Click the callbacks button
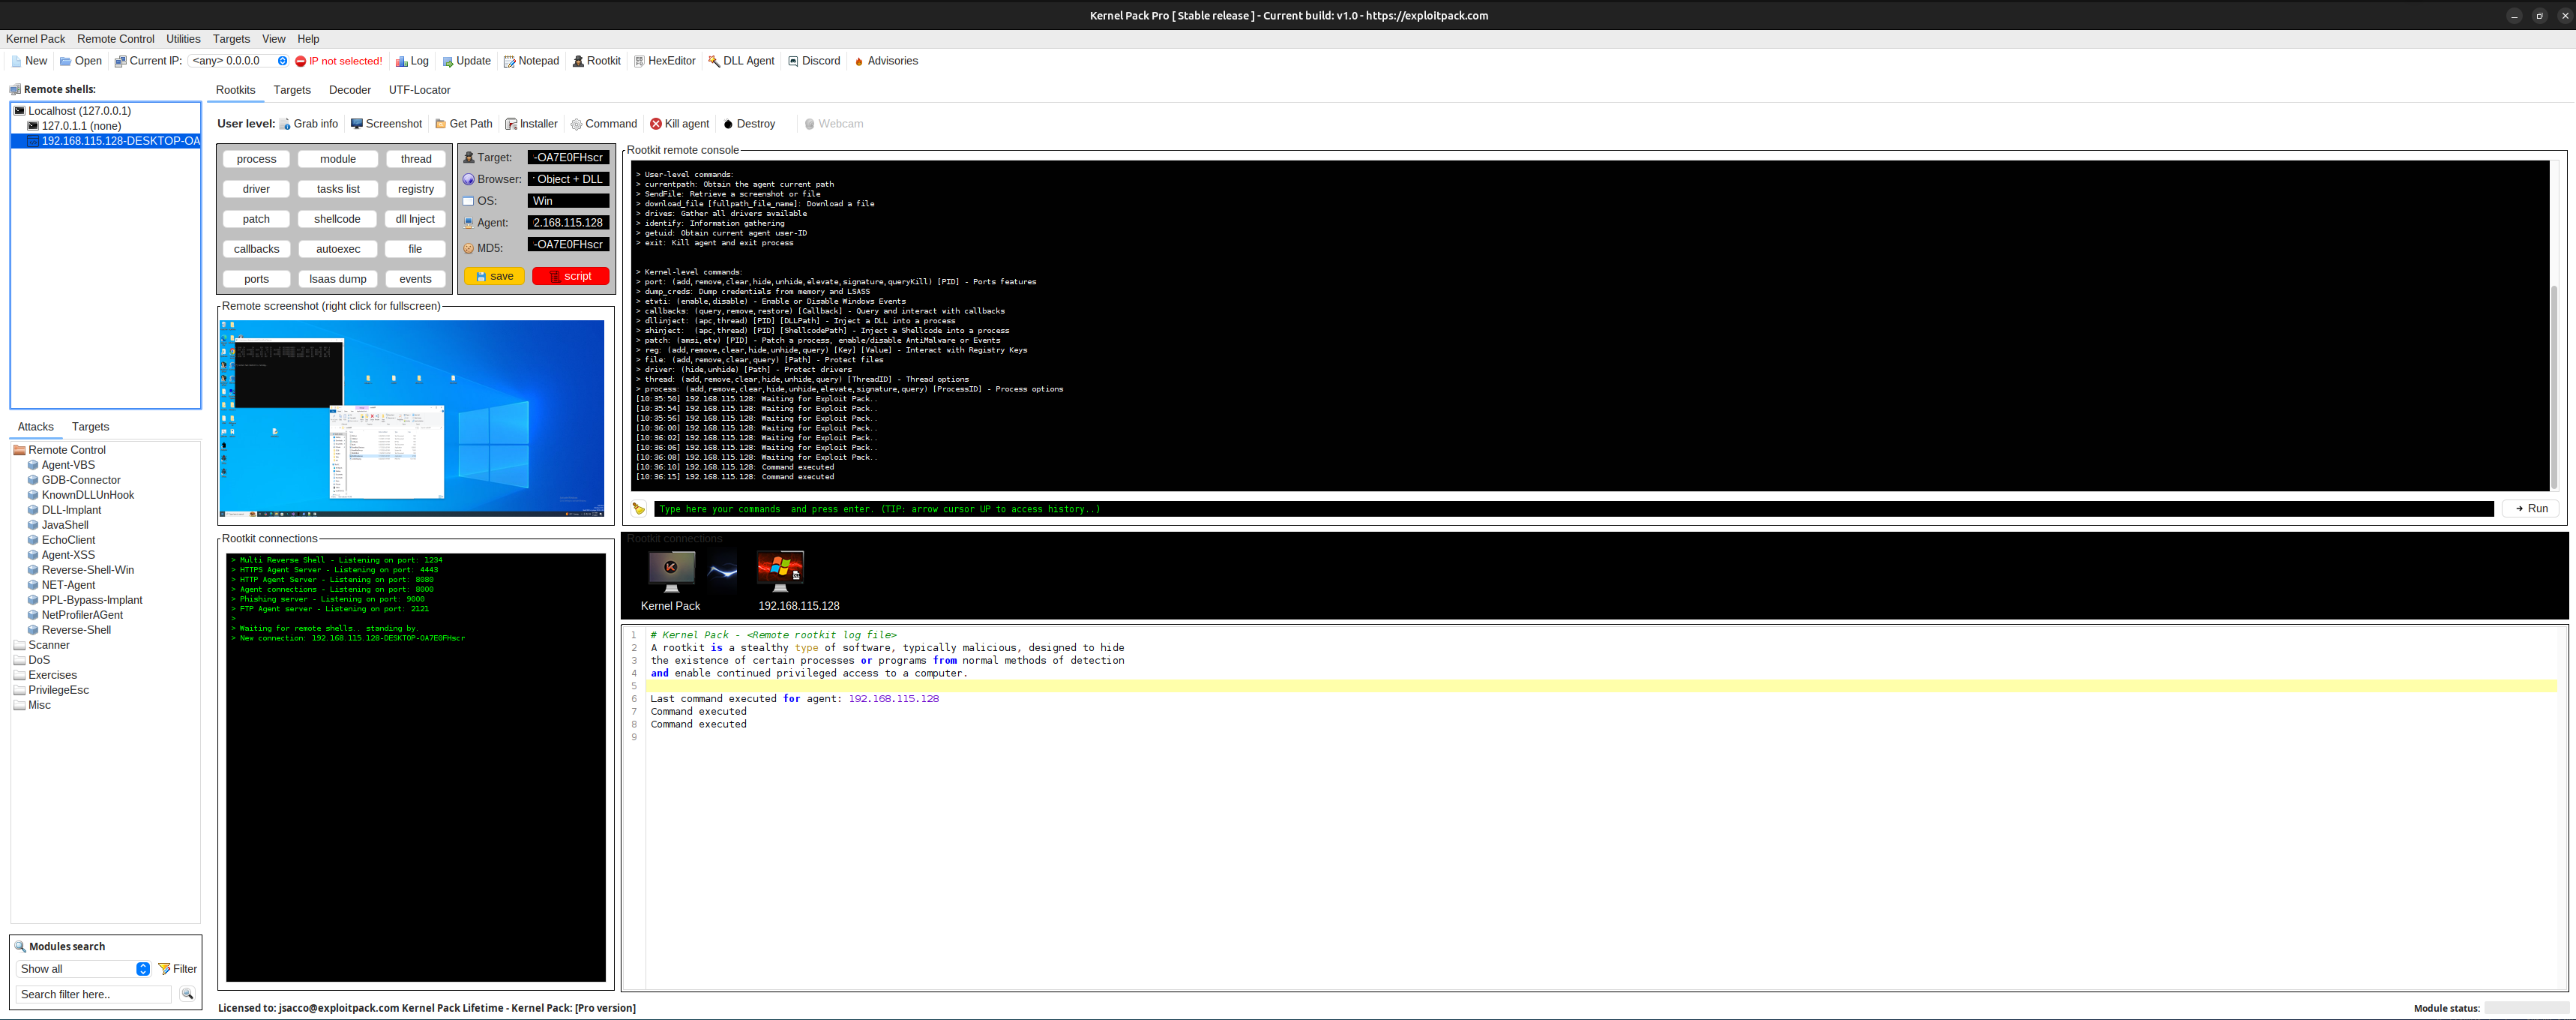Screen dimensions: 2576x1020 click(x=256, y=249)
